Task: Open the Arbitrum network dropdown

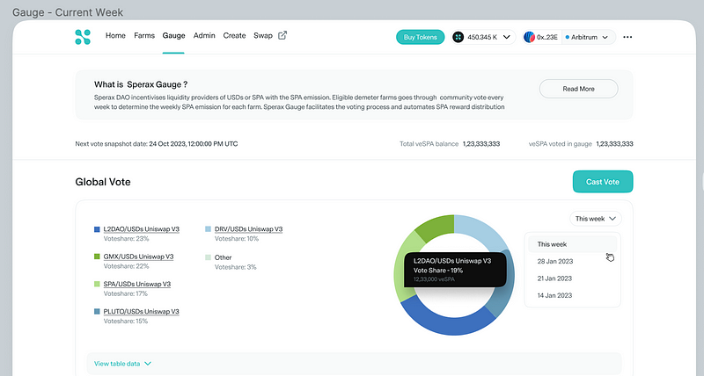Action: point(588,37)
